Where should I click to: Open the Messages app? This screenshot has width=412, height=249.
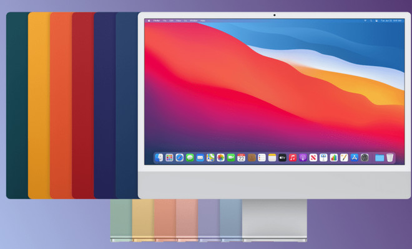click(190, 157)
